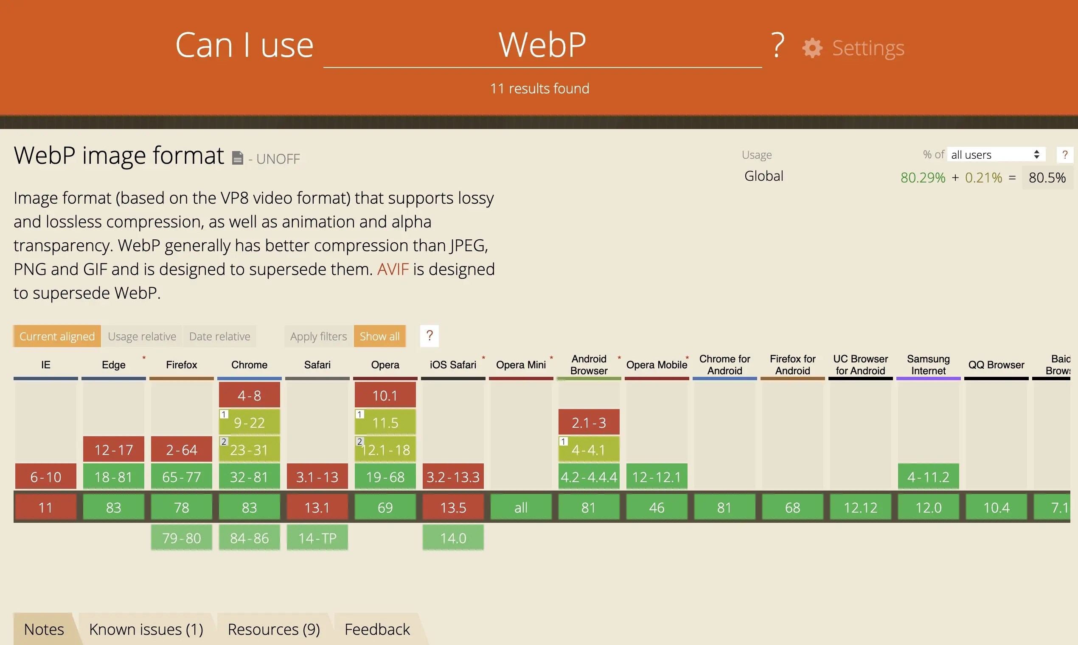
Task: Select Opera 10.1 unsupported cell
Action: 385,395
